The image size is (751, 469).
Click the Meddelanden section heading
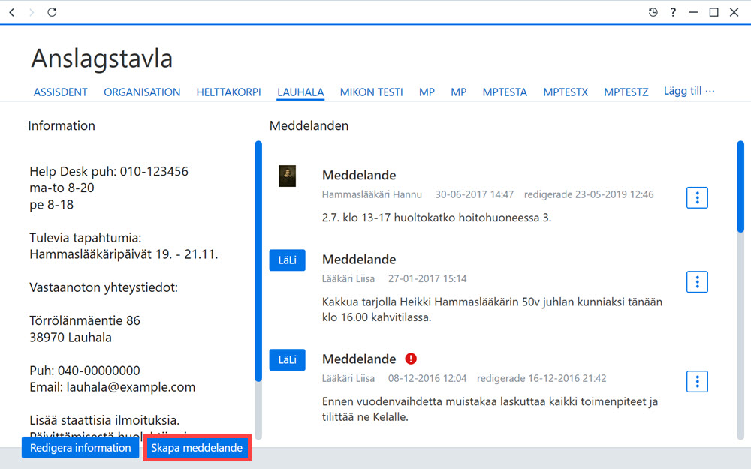pyautogui.click(x=309, y=126)
